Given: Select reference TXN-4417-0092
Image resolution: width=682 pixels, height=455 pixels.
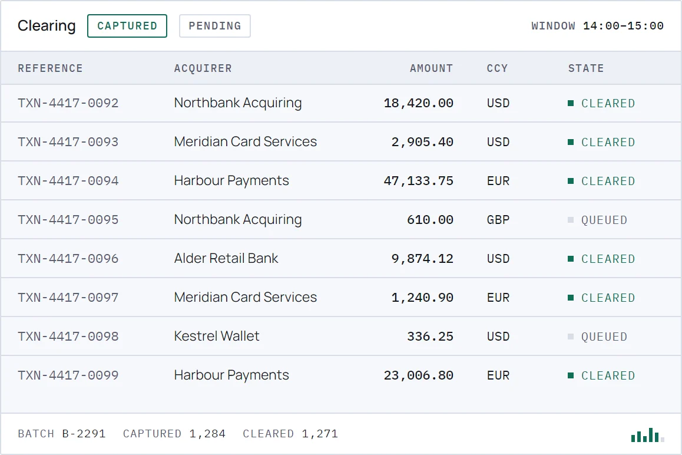Looking at the screenshot, I should tap(68, 103).
